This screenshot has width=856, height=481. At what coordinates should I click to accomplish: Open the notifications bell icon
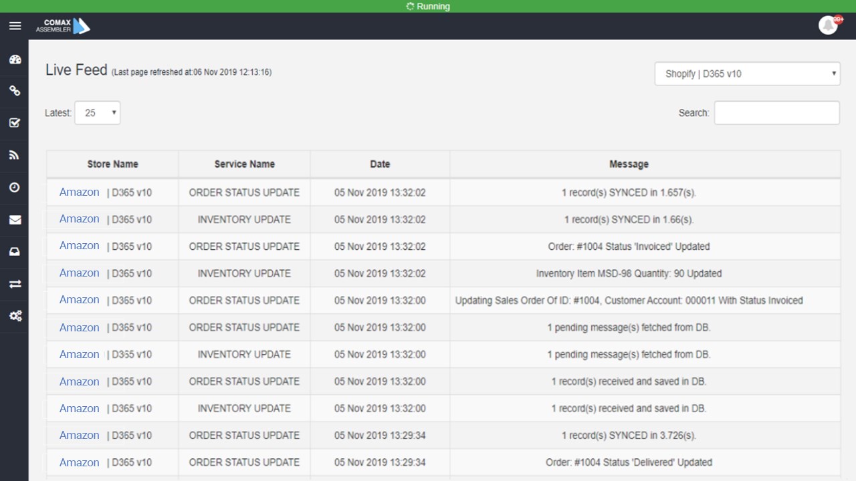point(829,25)
